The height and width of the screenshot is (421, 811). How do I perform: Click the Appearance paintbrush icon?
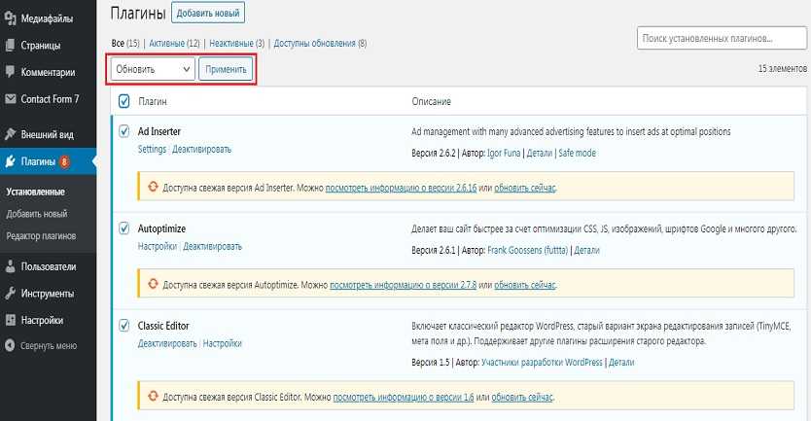11,134
